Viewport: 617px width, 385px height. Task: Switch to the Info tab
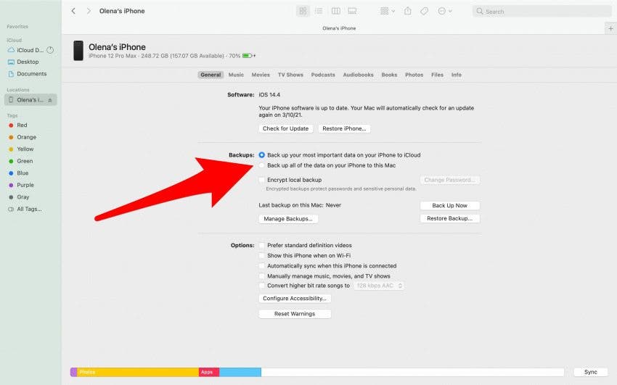coord(456,75)
